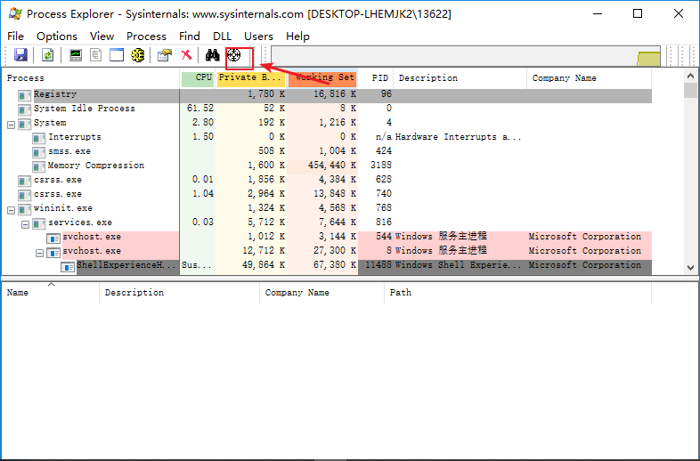Viewport: 700px width, 461px height.
Task: Click PID 3188 cell
Action: coord(381,166)
